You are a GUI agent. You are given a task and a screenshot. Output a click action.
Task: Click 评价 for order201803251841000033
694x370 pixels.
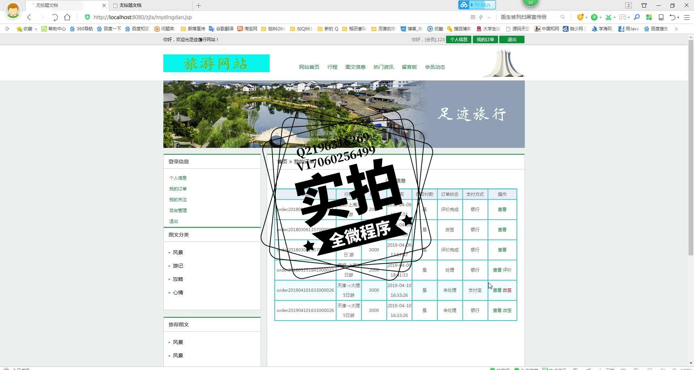pyautogui.click(x=507, y=270)
